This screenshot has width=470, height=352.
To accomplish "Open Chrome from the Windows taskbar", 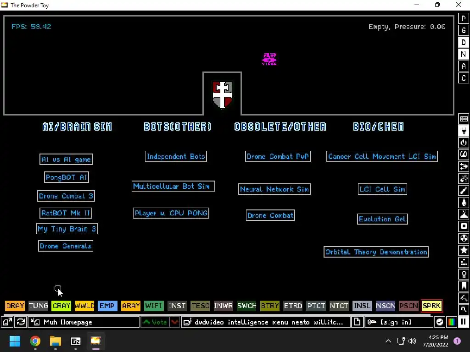I will pos(35,341).
